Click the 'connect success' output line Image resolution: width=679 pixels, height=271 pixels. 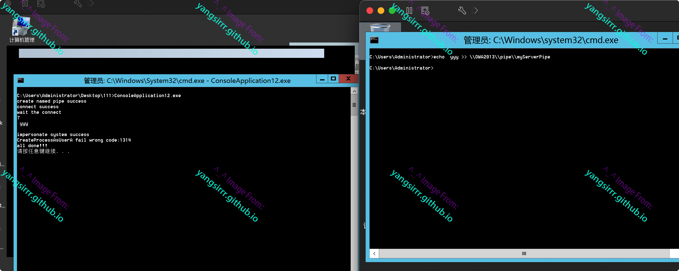tap(38, 107)
